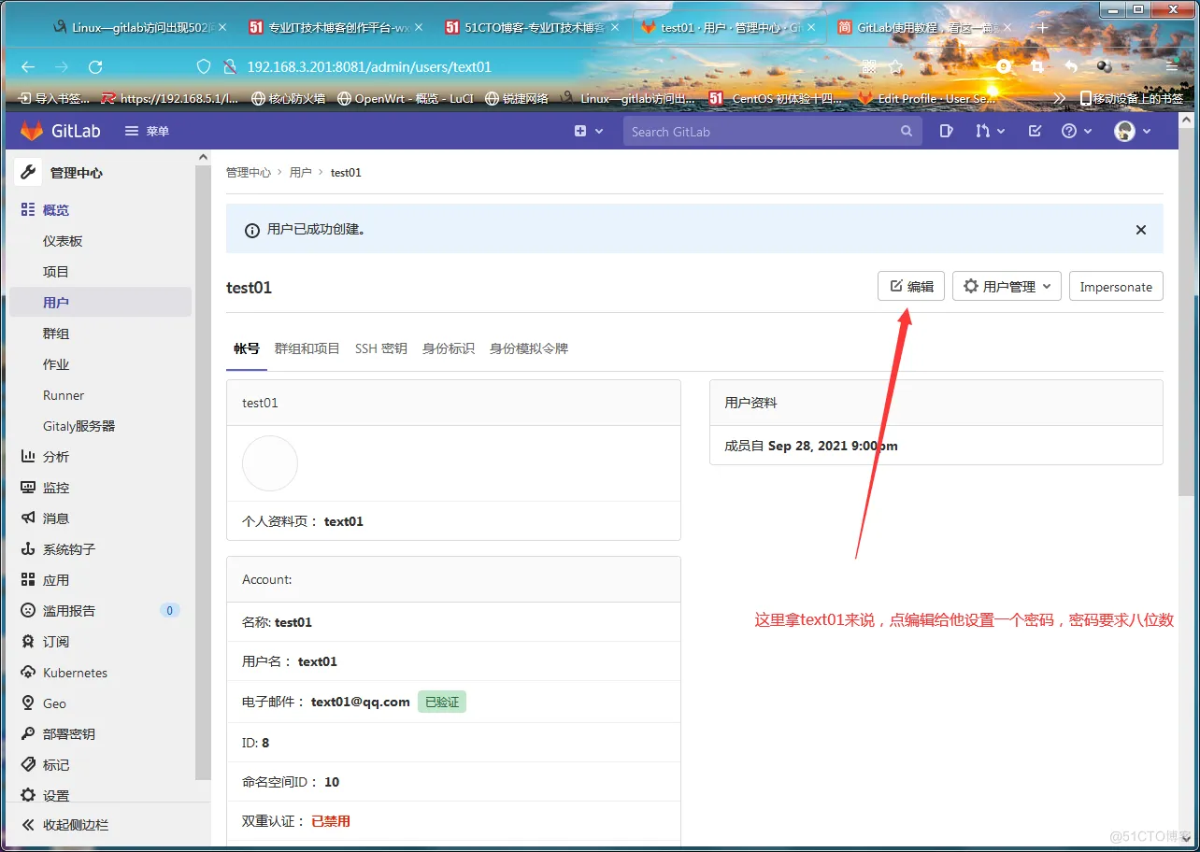Open the help question-mark dropdown
1200x852 pixels.
pos(1076,132)
